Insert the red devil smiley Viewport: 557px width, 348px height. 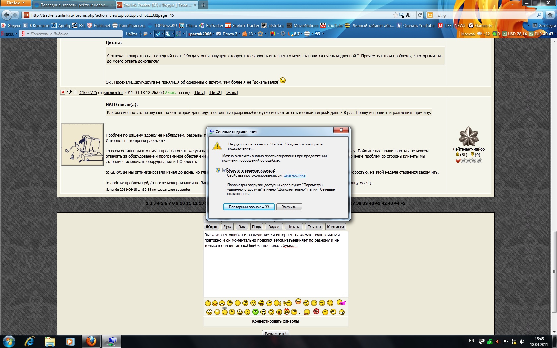(287, 311)
